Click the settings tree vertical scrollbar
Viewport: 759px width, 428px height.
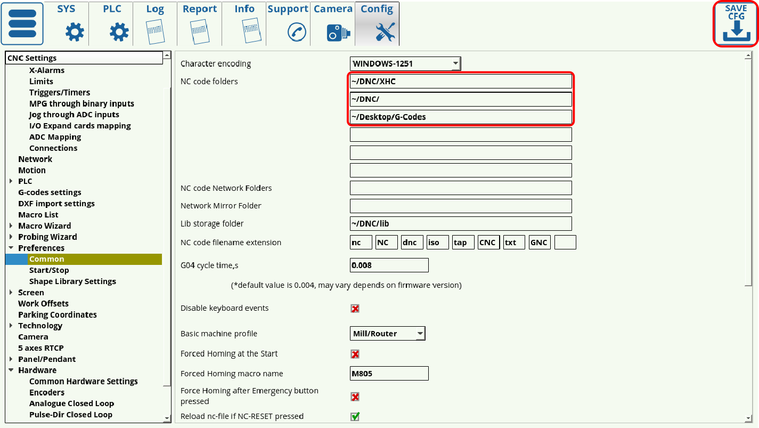pyautogui.click(x=167, y=235)
